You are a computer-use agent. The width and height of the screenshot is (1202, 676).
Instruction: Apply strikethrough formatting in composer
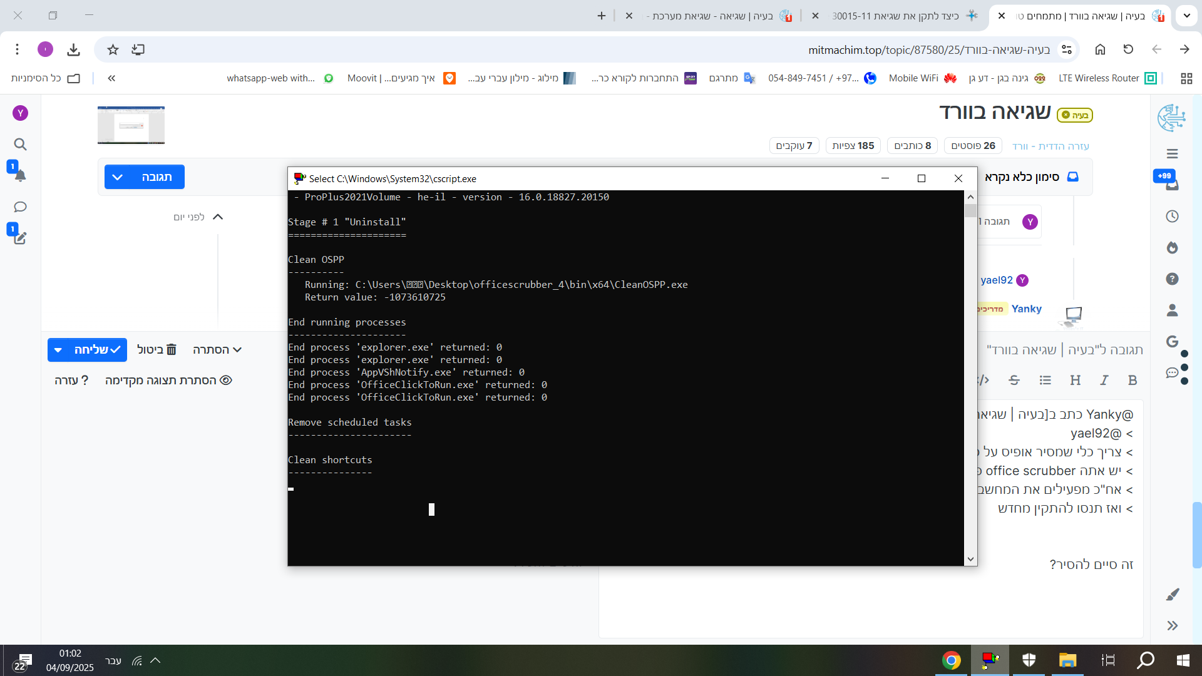(x=1014, y=380)
